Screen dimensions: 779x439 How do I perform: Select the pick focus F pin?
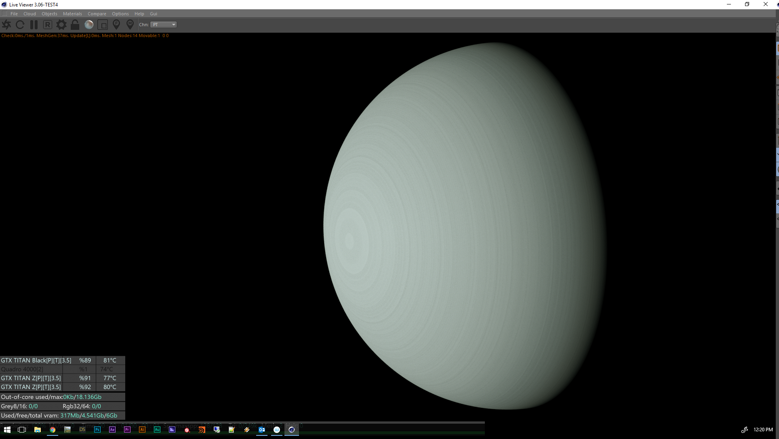116,25
